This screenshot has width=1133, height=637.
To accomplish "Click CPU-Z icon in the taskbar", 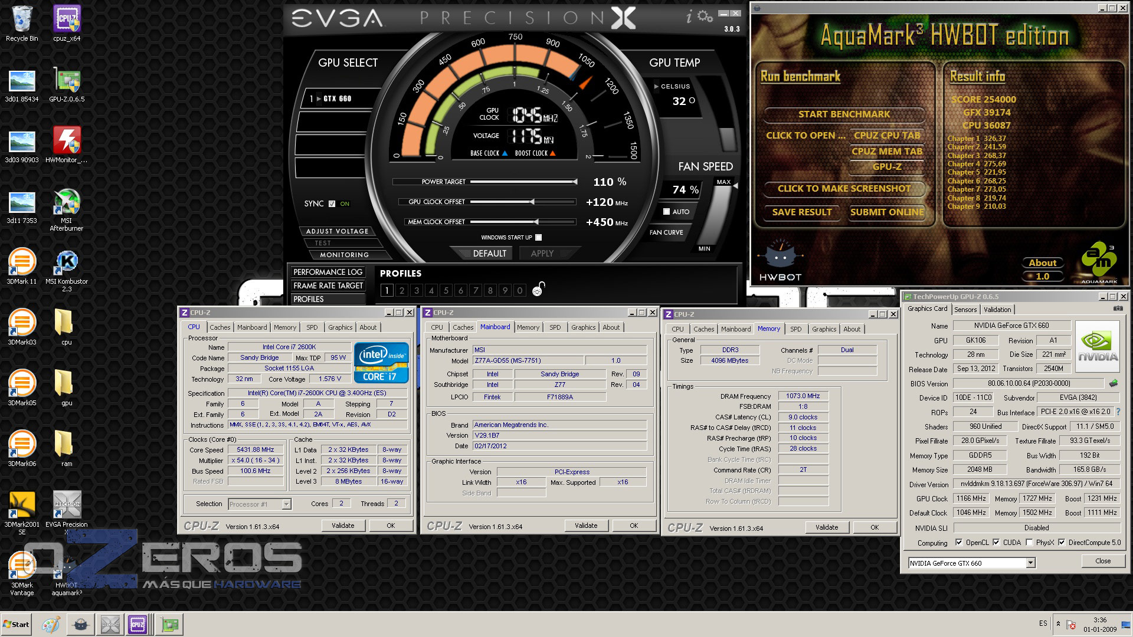I will click(x=137, y=624).
